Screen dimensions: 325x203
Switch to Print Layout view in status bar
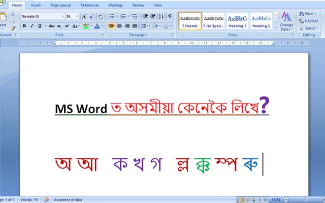pyautogui.click(x=241, y=199)
